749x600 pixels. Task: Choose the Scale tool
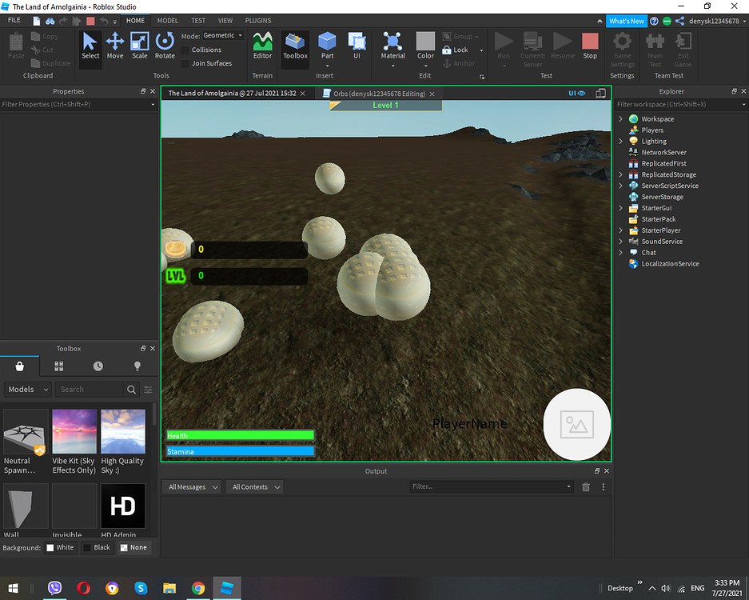(139, 46)
